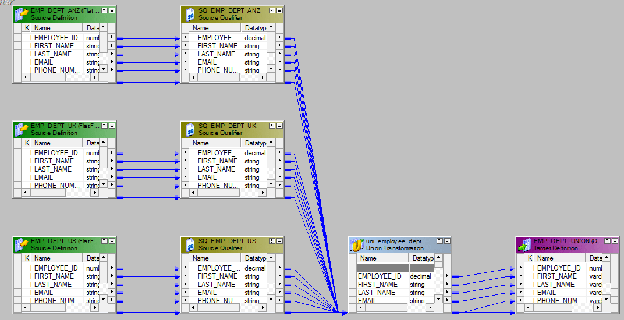Open help for SQ_EMP_DEPT_US qualifier
The height and width of the screenshot is (320, 624).
(272, 241)
